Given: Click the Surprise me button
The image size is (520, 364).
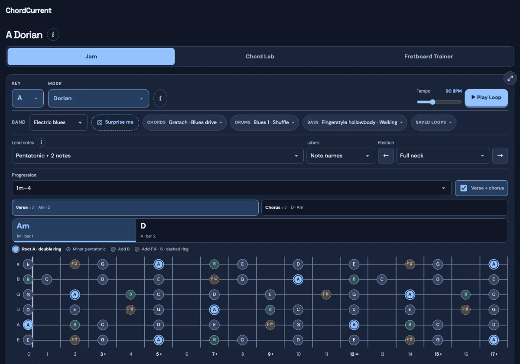Looking at the screenshot, I should 115,122.
